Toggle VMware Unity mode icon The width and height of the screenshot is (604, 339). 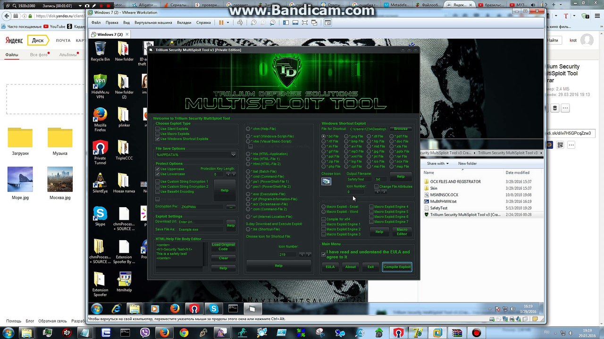click(x=315, y=23)
